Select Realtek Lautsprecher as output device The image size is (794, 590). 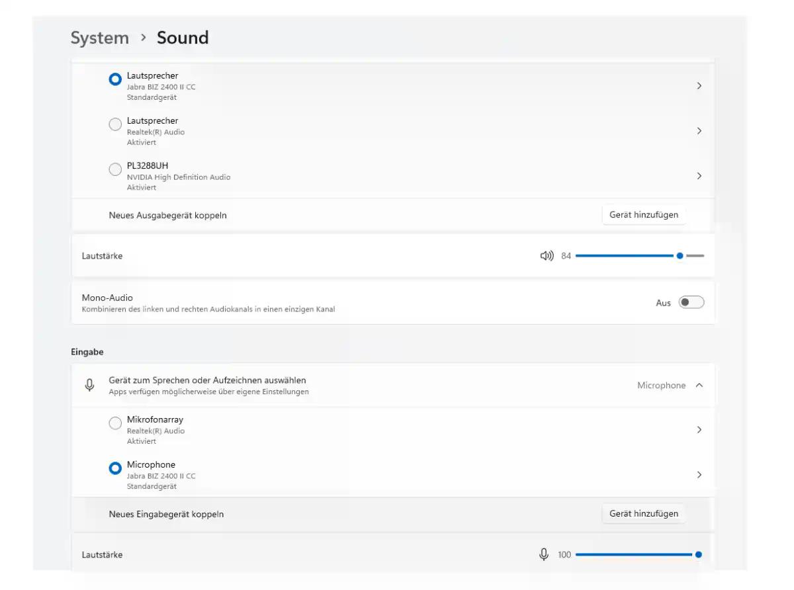pos(115,124)
